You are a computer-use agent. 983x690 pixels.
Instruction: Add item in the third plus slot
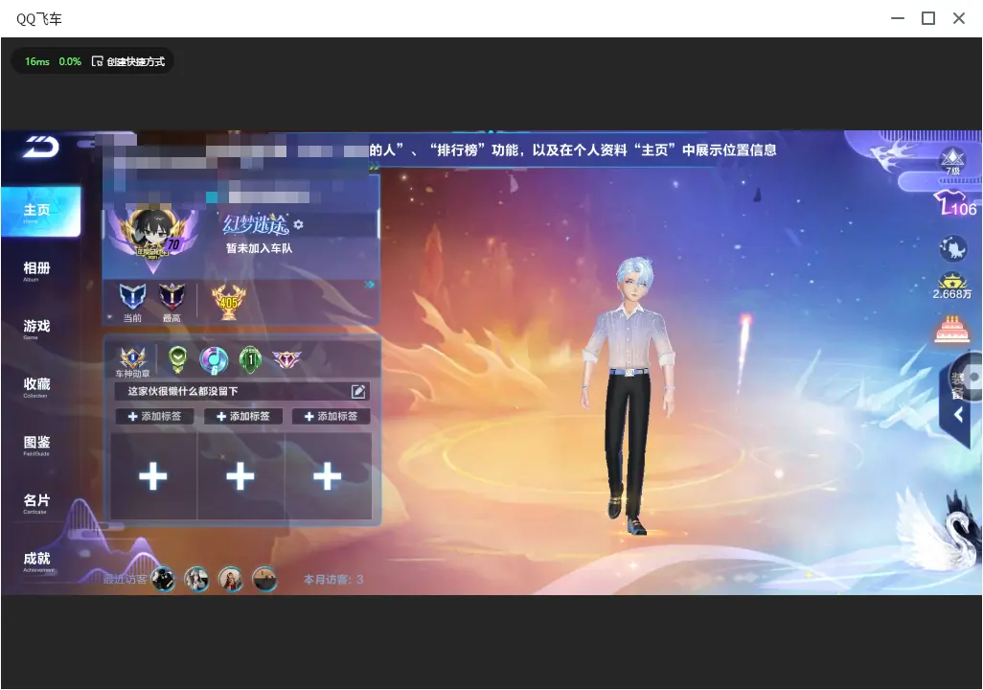(x=328, y=476)
